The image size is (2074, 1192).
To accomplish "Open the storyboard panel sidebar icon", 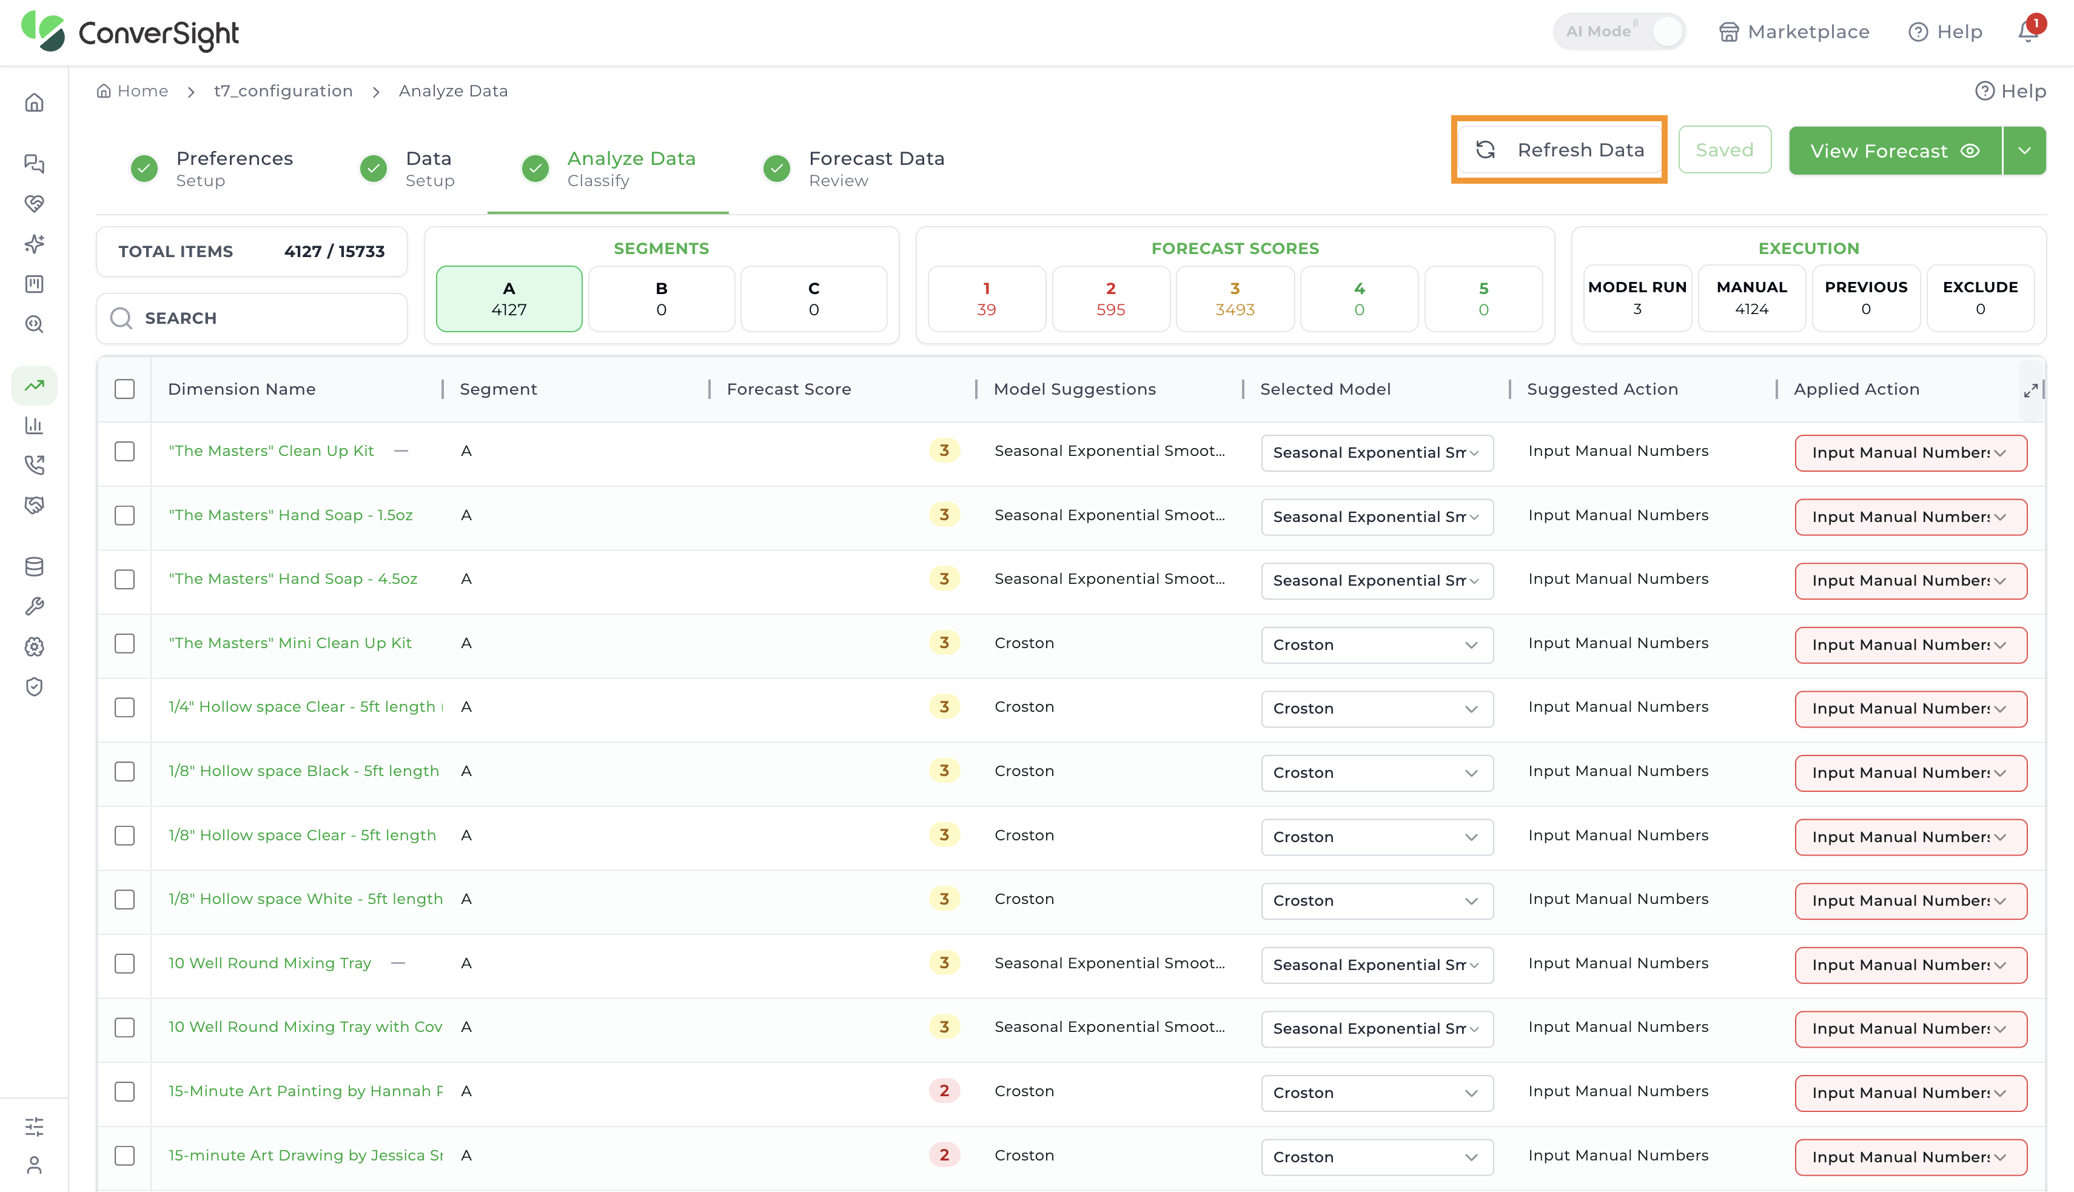I will [x=33, y=284].
